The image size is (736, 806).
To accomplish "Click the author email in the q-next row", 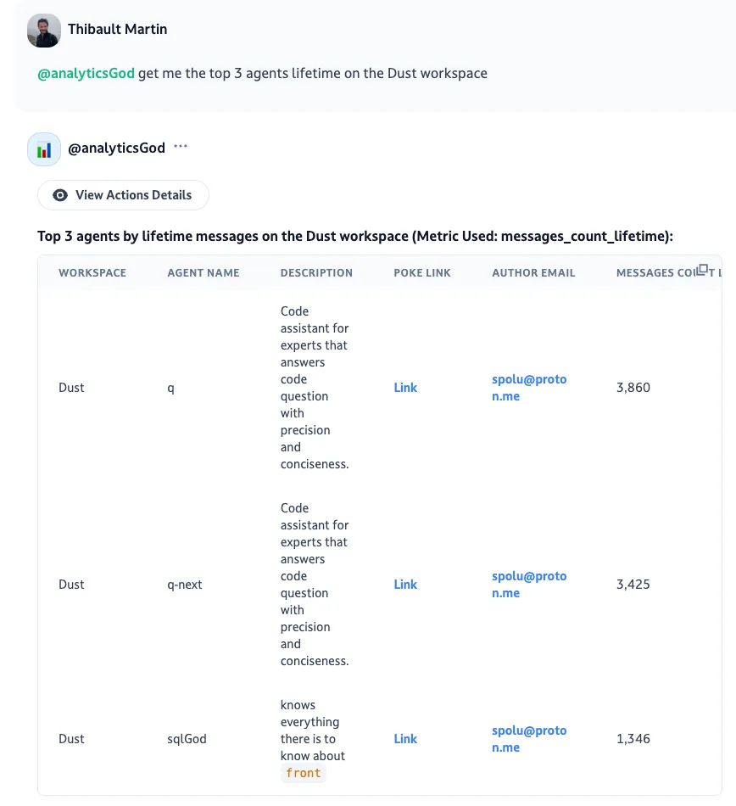I will coord(529,585).
